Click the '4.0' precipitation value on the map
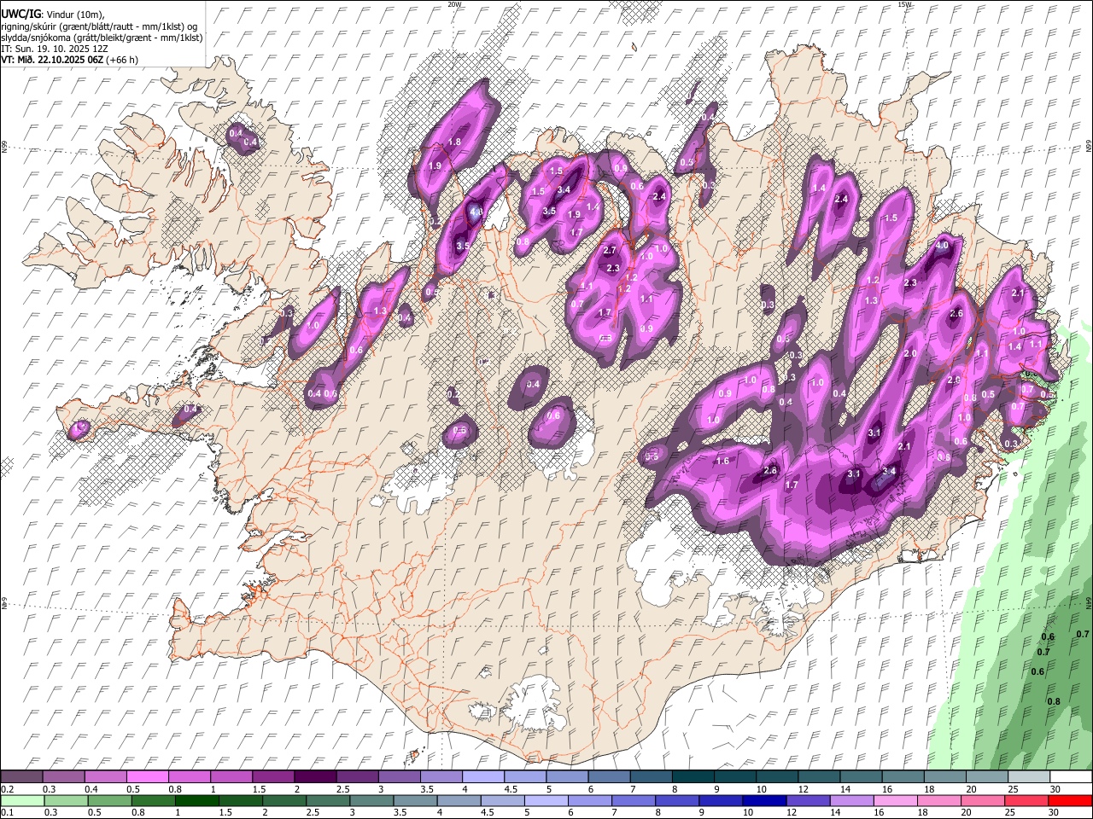 tap(942, 246)
